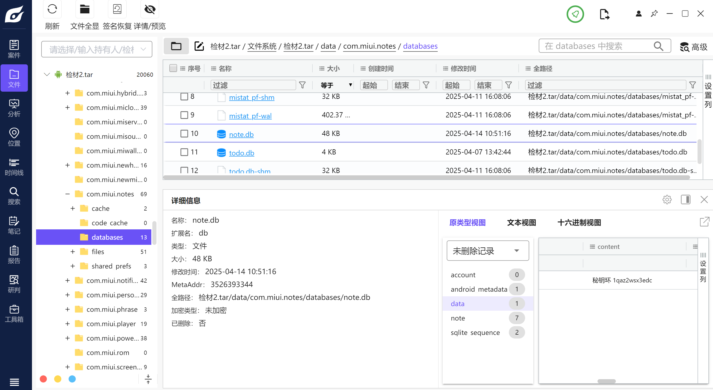Image resolution: width=713 pixels, height=390 pixels.
Task: Click the name column filter funnel icon
Action: (x=302, y=85)
